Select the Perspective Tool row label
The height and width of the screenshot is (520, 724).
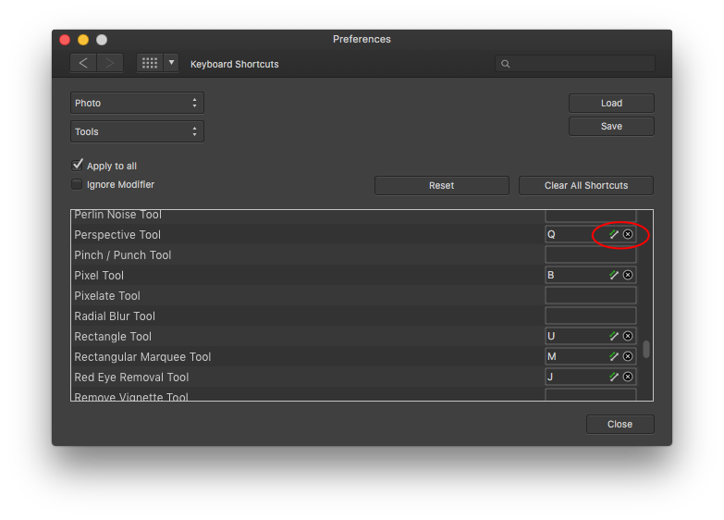click(117, 235)
